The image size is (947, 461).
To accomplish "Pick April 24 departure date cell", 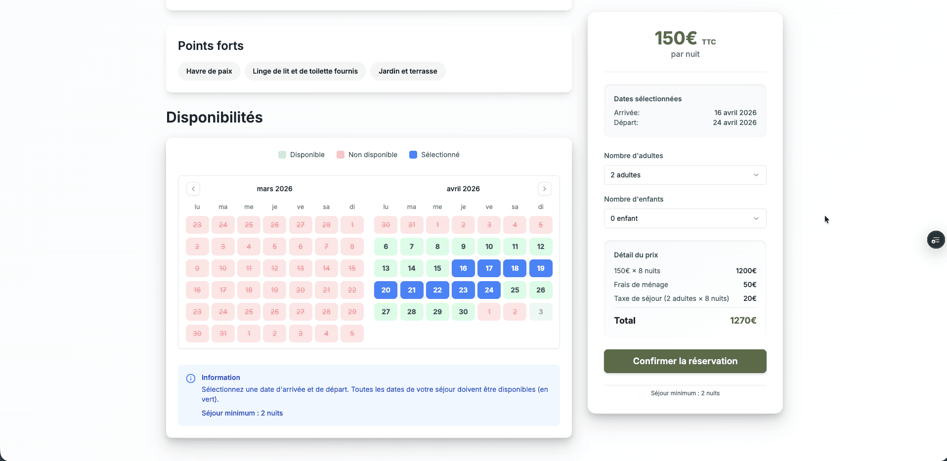I will coord(489,290).
